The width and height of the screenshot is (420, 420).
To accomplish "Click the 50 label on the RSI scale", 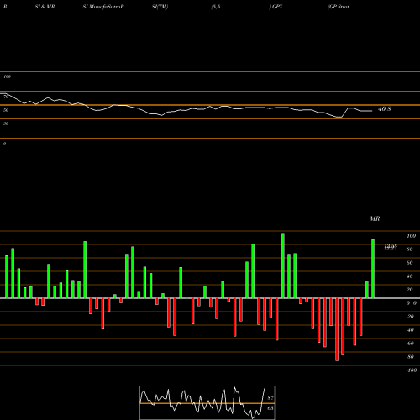I will click(x=6, y=110).
